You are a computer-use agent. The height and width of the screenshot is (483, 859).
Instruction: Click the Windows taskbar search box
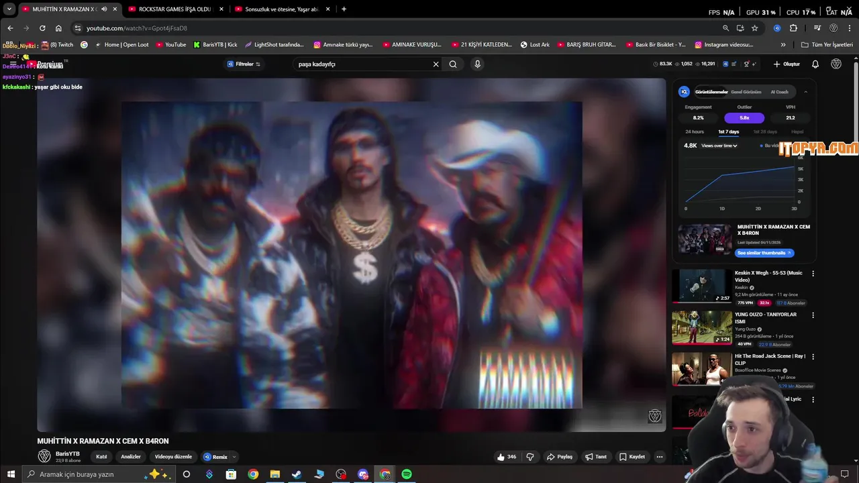pos(97,474)
